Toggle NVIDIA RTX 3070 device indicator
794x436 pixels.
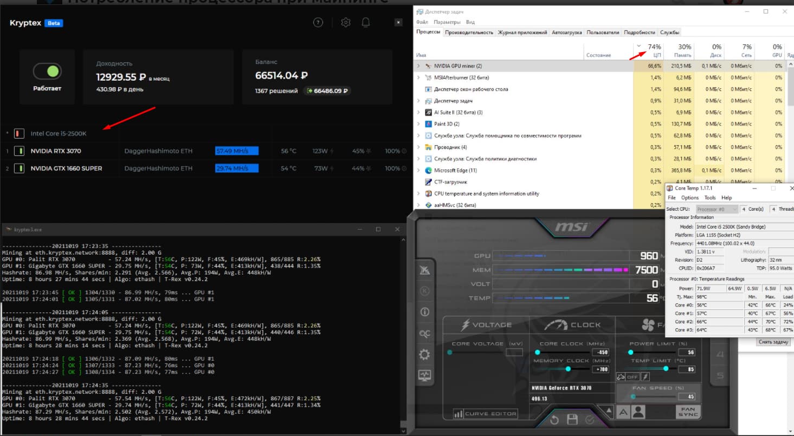18,151
